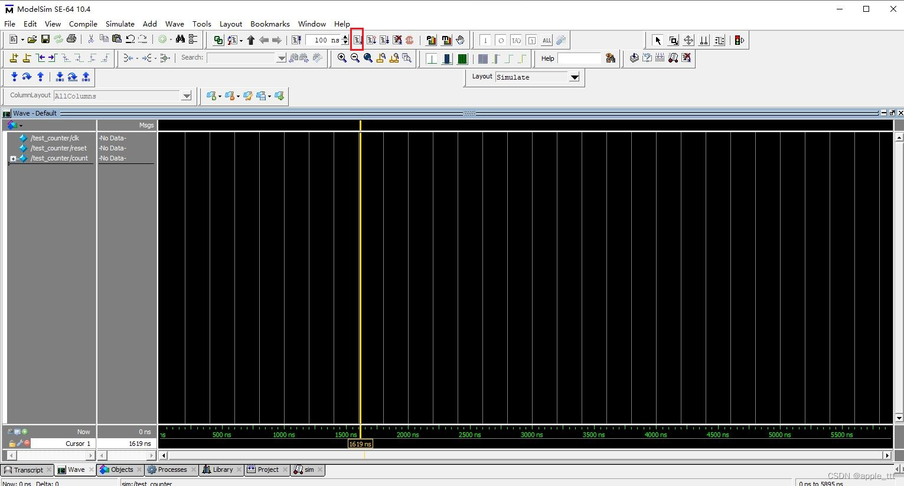Click the Continue Run icon

click(371, 40)
